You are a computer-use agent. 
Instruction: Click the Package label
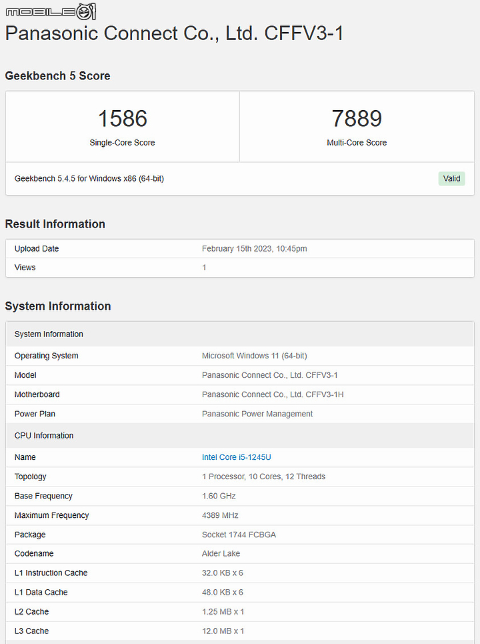click(30, 535)
